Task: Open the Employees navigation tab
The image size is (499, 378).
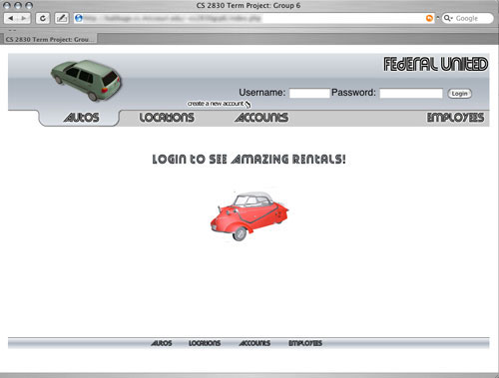Action: click(455, 118)
